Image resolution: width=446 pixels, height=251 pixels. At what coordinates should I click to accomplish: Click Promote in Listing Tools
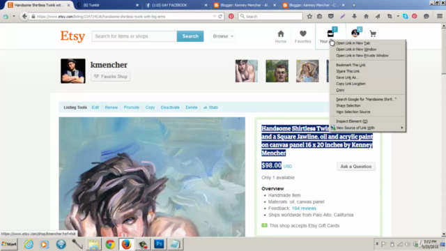132,107
